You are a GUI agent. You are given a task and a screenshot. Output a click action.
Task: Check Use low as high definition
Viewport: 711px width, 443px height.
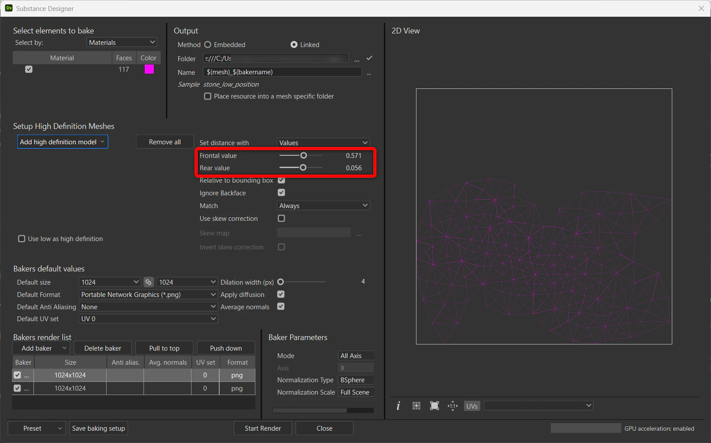pos(22,239)
